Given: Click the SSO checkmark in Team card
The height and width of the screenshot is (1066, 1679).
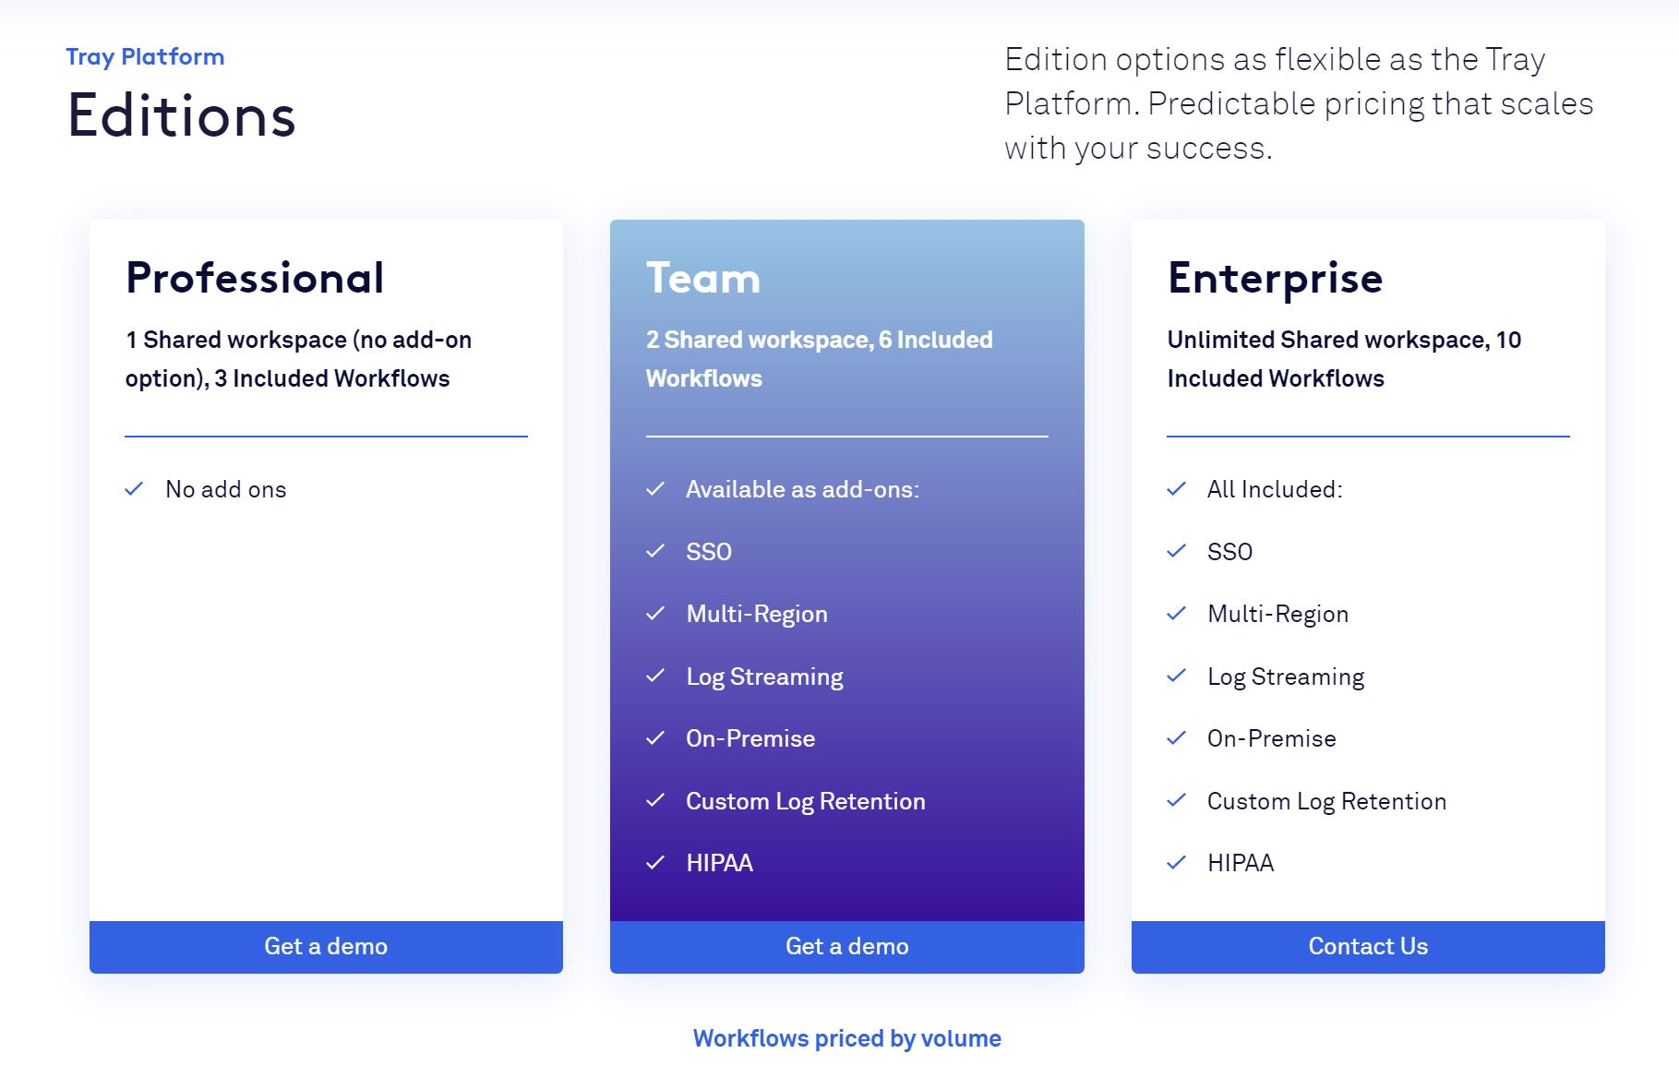Looking at the screenshot, I should (655, 551).
